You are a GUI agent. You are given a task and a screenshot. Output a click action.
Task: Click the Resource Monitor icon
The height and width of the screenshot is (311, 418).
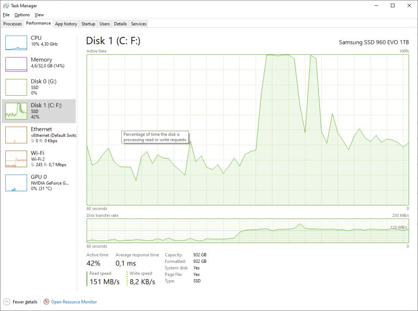pos(46,302)
